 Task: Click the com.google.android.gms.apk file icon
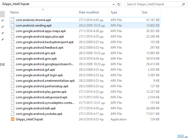pyautogui.click(x=13, y=59)
